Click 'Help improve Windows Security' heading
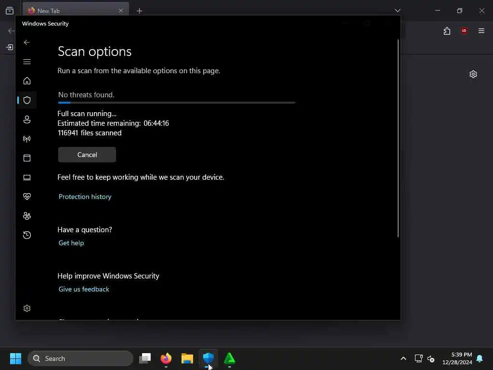 tap(108, 276)
